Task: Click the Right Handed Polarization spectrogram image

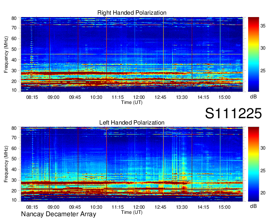Action: 132,54
